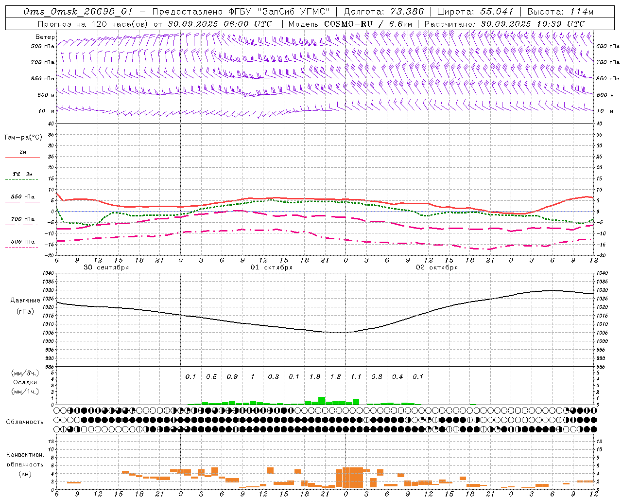The image size is (622, 498).
Task: Click the 850 гПа temperature legend line sample
Action: pos(22,202)
